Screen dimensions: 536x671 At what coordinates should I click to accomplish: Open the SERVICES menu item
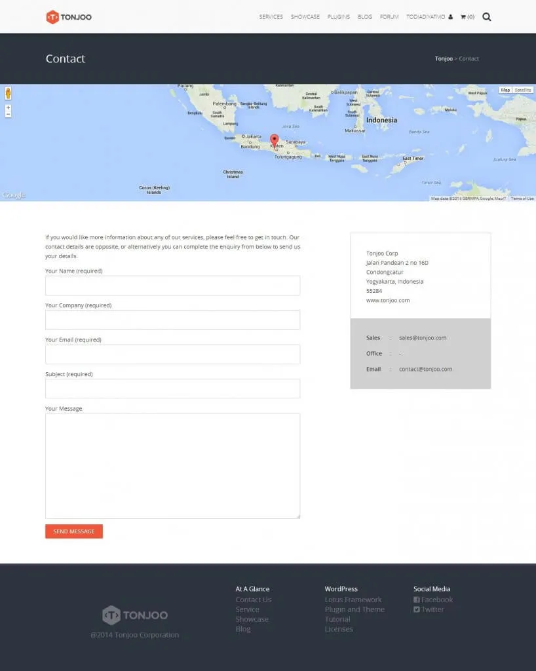pos(271,16)
